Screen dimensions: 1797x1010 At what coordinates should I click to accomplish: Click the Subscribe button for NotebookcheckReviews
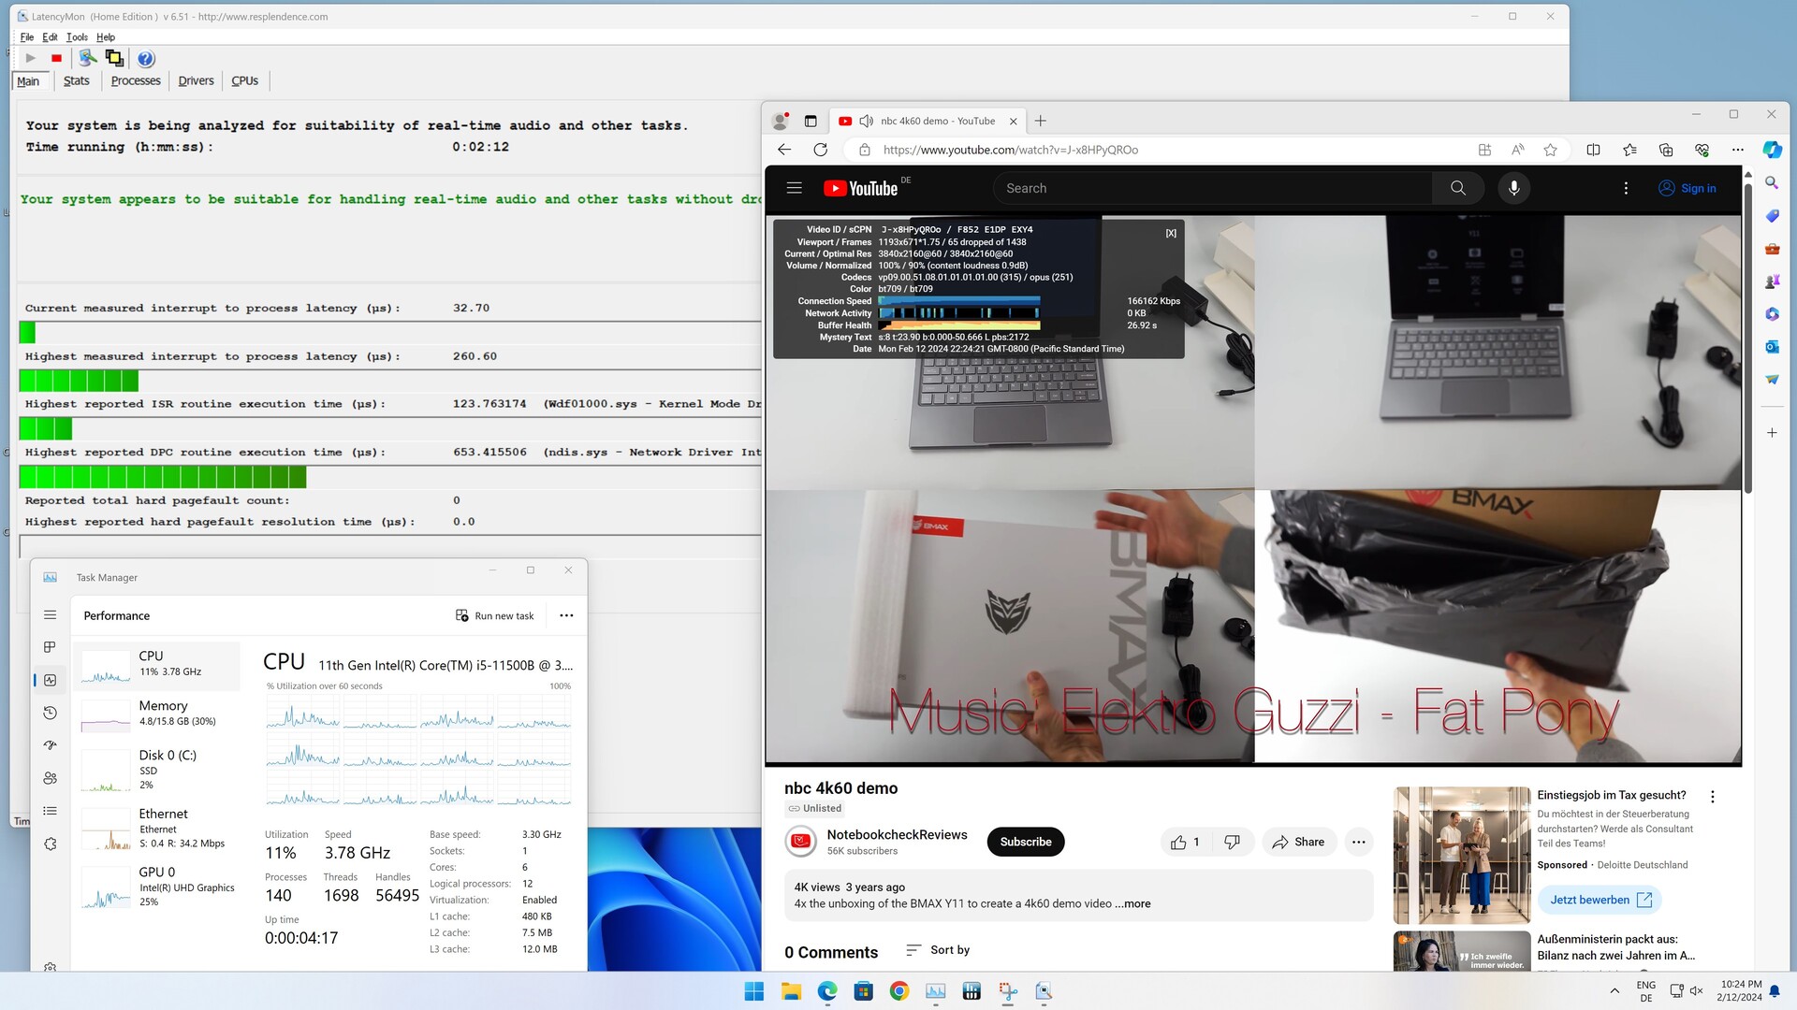pos(1025,842)
